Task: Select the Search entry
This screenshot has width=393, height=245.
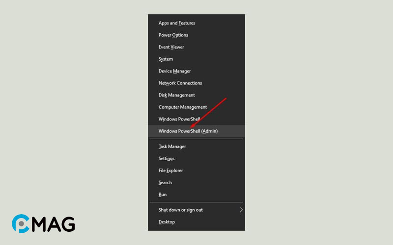Action: [x=196, y=182]
